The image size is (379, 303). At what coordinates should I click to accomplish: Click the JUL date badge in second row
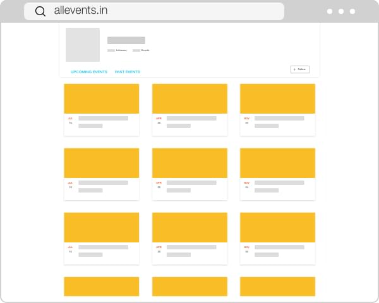pyautogui.click(x=71, y=185)
